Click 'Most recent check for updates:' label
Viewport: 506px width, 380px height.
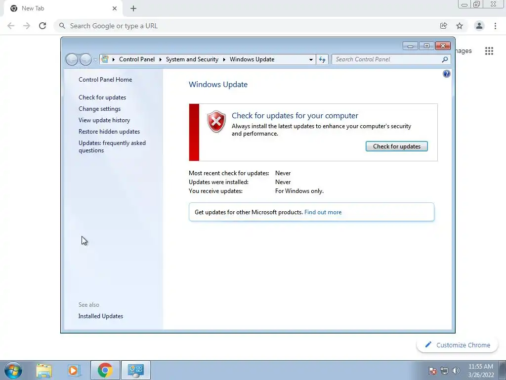point(229,173)
